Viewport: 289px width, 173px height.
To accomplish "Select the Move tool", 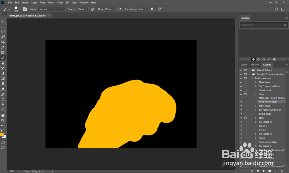I will click(3, 21).
